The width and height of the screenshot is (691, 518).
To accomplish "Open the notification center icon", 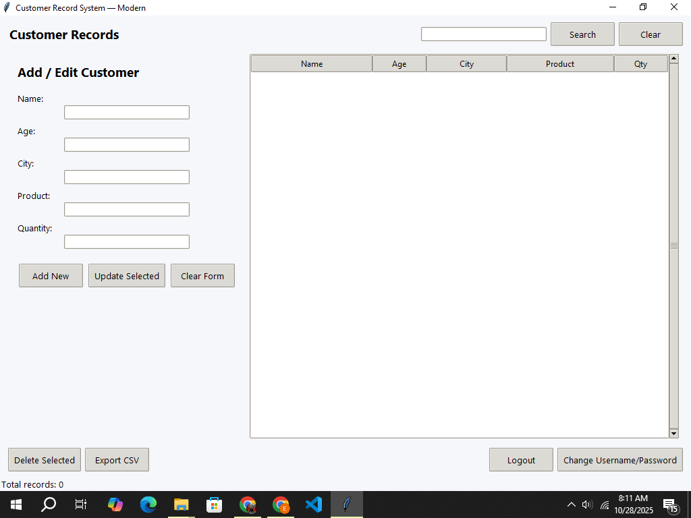I will point(670,505).
